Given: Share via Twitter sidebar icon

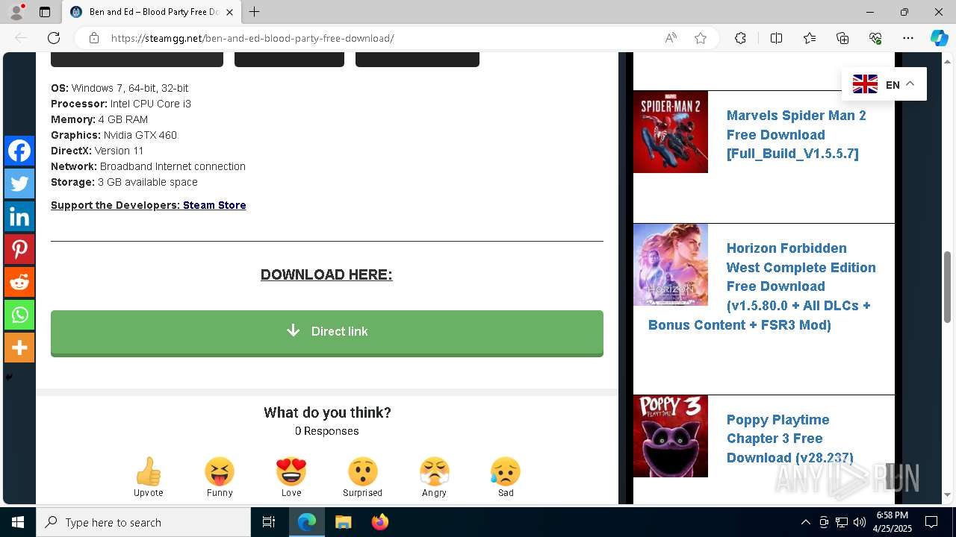Looking at the screenshot, I should (x=19, y=183).
